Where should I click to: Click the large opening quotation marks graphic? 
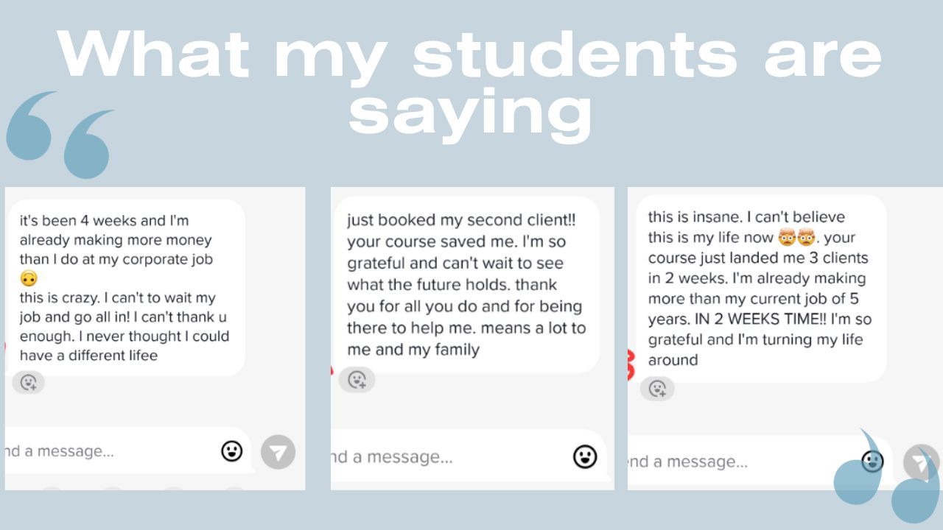[60, 132]
